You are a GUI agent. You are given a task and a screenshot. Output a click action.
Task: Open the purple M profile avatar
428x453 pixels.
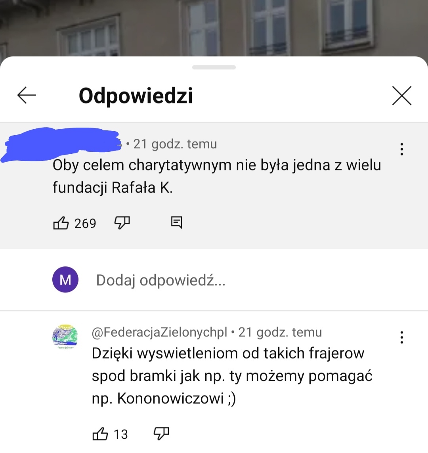[65, 279]
